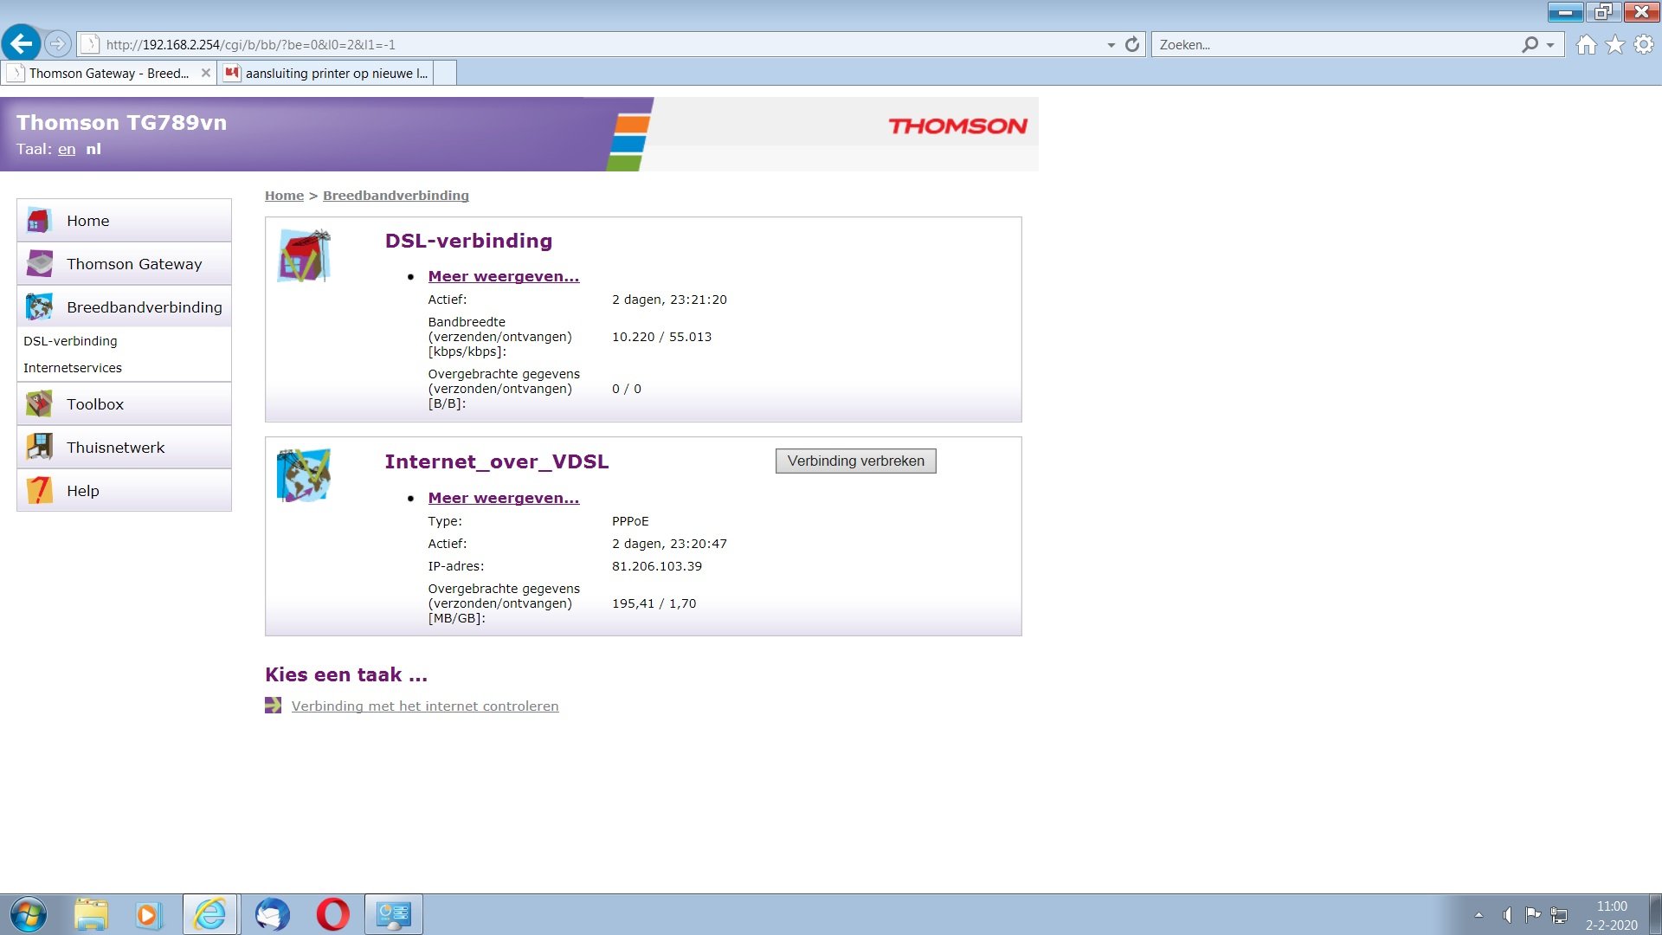This screenshot has height=935, width=1662.
Task: Expand the search provider dropdown arrow
Action: [1550, 45]
